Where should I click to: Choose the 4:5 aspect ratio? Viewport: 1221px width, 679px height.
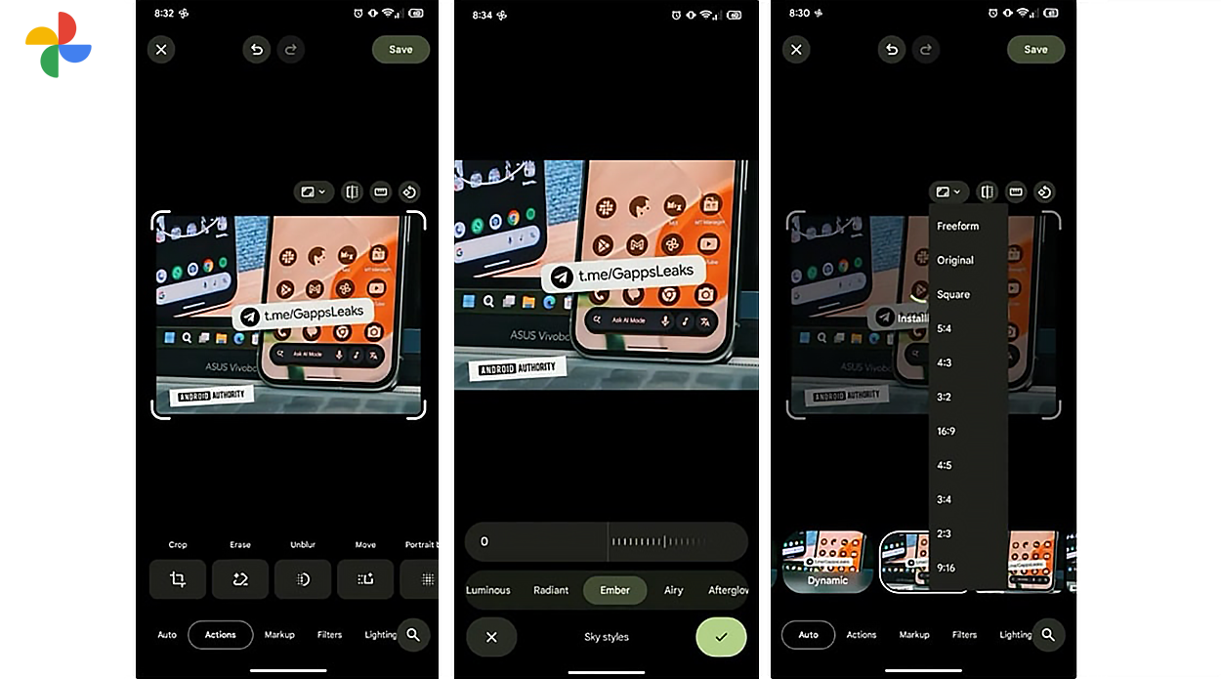944,465
